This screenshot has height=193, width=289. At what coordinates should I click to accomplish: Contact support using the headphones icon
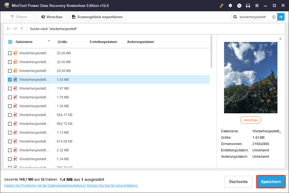coord(248,6)
